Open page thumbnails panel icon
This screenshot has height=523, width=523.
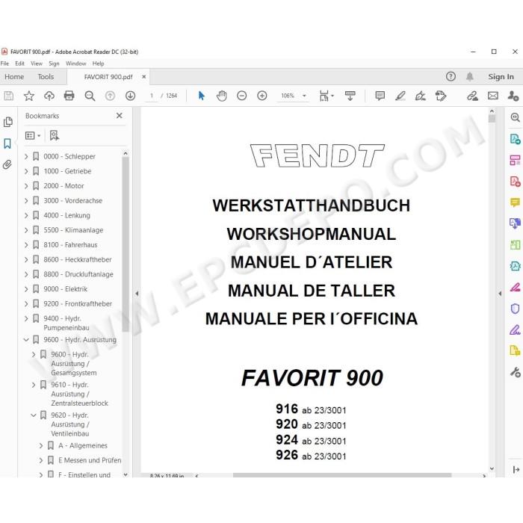pyautogui.click(x=7, y=122)
